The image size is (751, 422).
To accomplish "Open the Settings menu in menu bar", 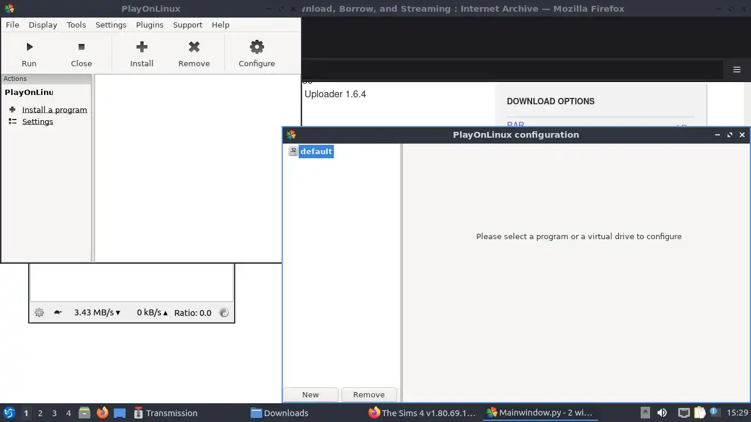I will coord(111,25).
